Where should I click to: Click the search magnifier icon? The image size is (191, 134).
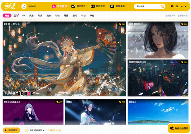163,6
